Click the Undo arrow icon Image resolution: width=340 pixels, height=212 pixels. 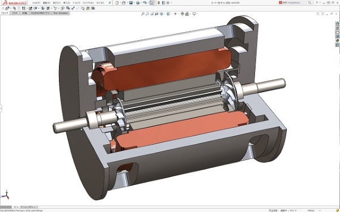pos(144,3)
